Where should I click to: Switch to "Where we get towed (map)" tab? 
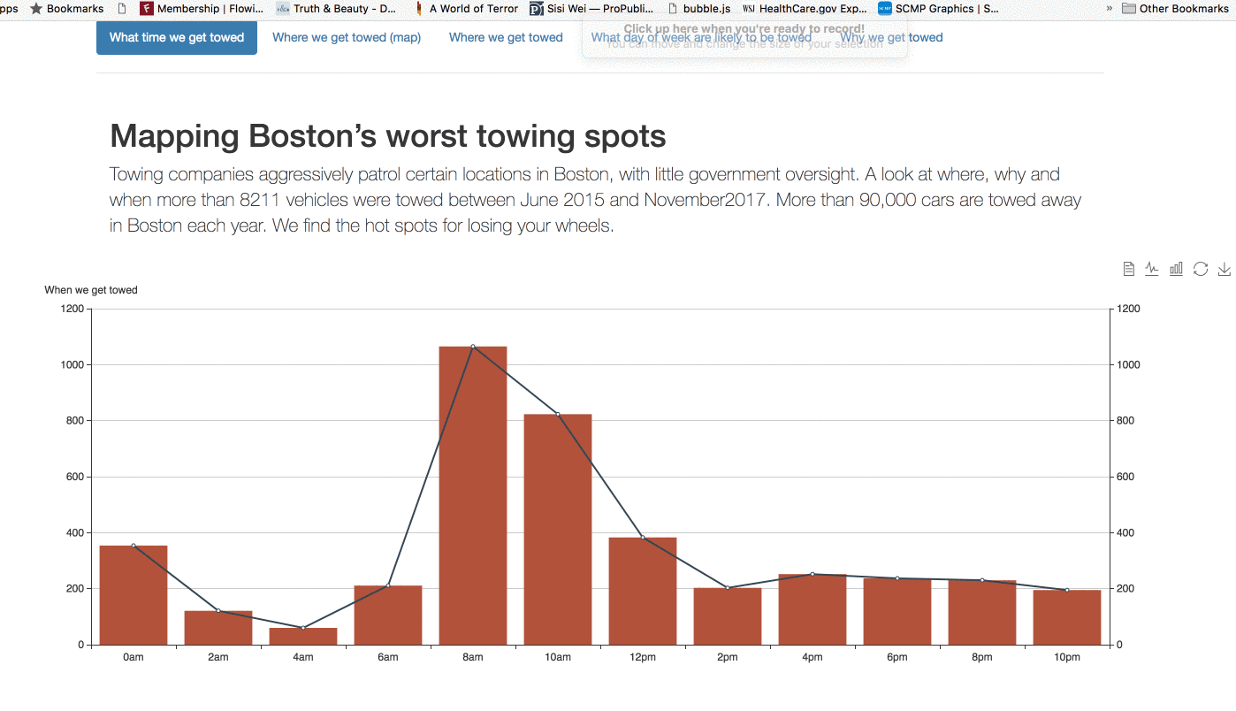[x=347, y=37]
